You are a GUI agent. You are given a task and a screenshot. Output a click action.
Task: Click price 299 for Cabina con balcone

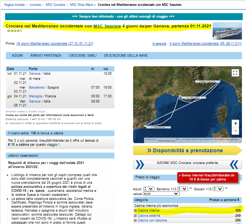click(x=238, y=220)
